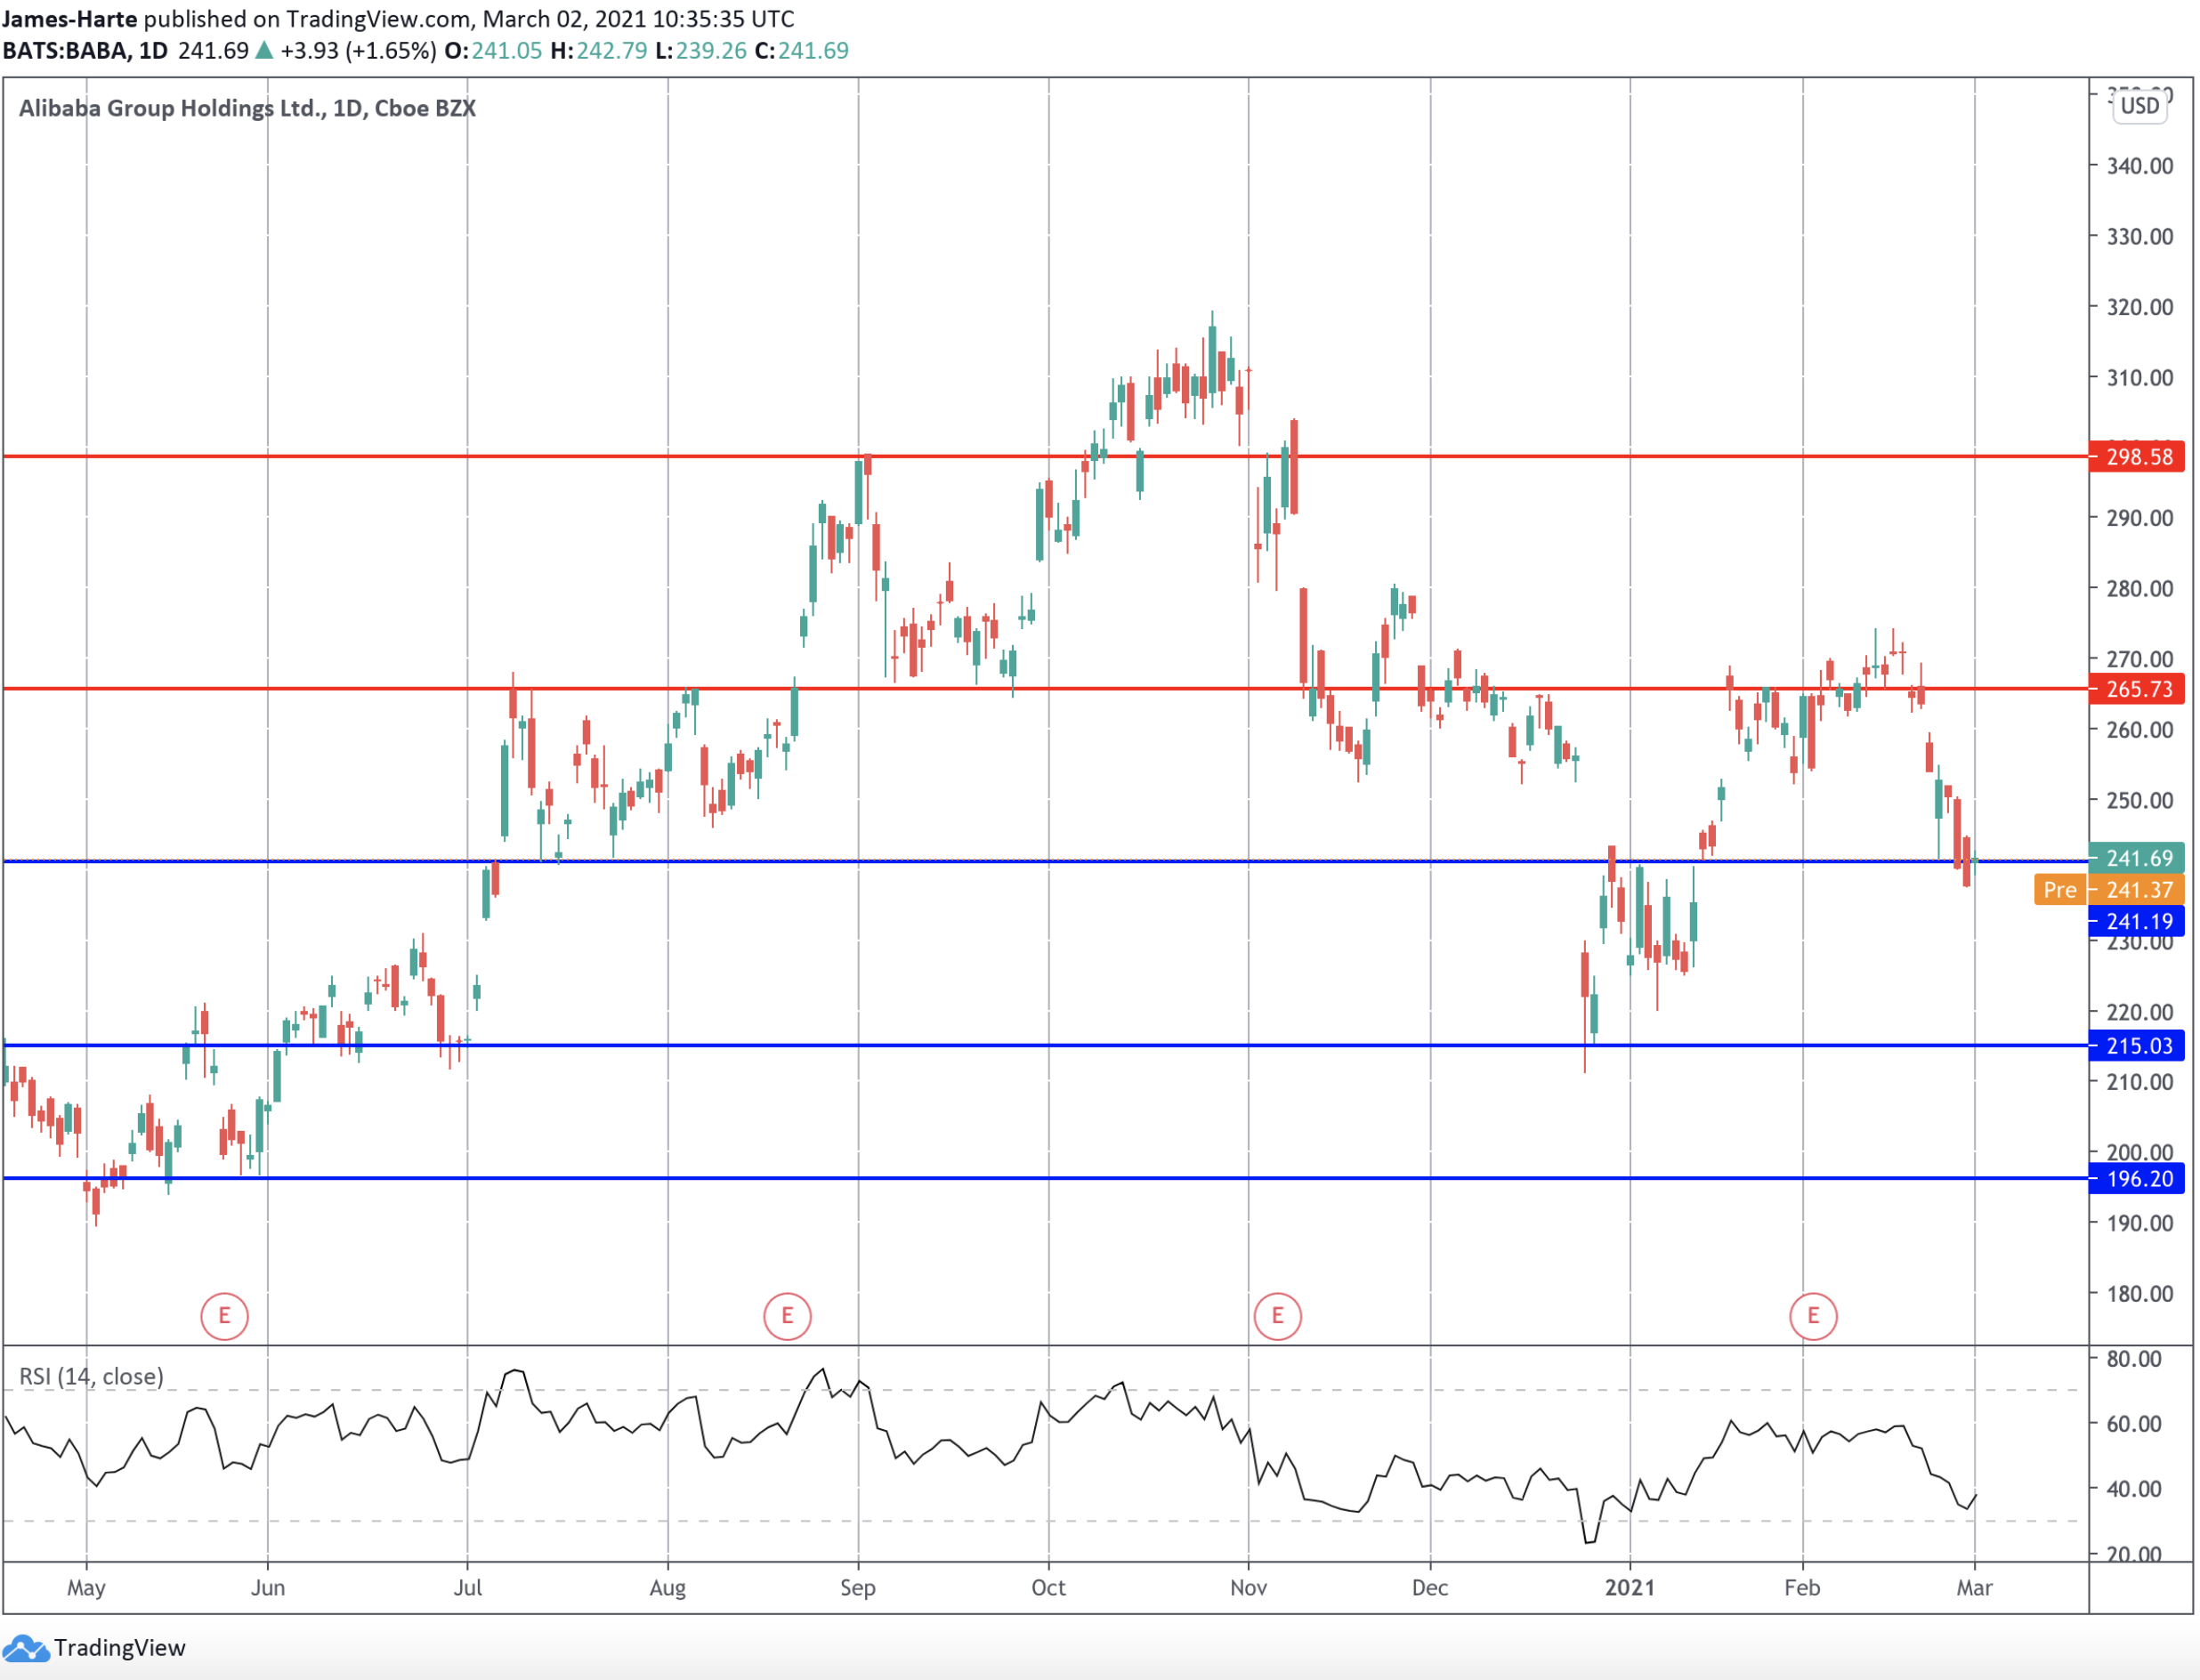This screenshot has width=2200, height=1680.
Task: Click the earnings 'E' marker below September
Action: (x=786, y=1317)
